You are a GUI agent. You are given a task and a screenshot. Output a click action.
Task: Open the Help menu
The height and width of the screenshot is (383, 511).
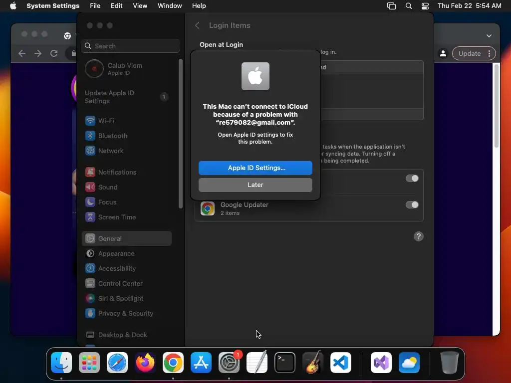coord(199,6)
